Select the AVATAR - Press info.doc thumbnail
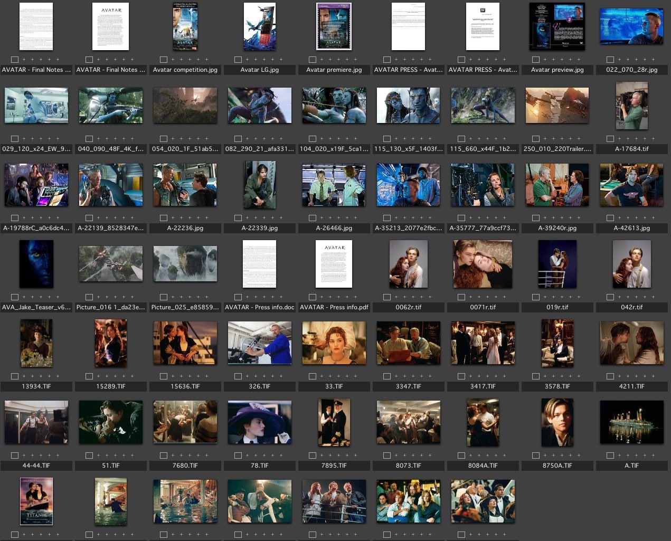 pyautogui.click(x=259, y=264)
